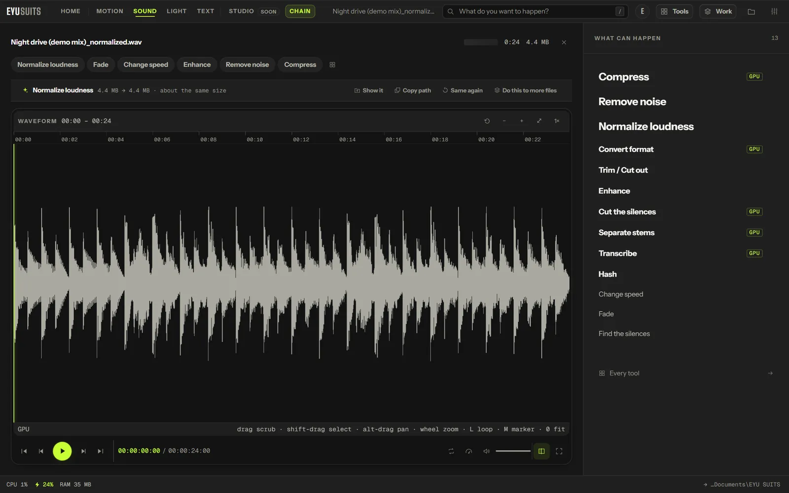Click the 'What do you want to happen?' search field
The image size is (789, 493).
[x=536, y=11]
